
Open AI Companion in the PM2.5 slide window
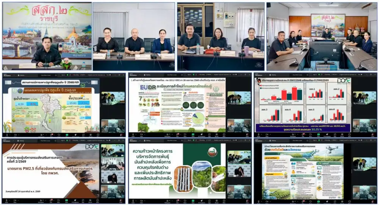coord(75,201)
